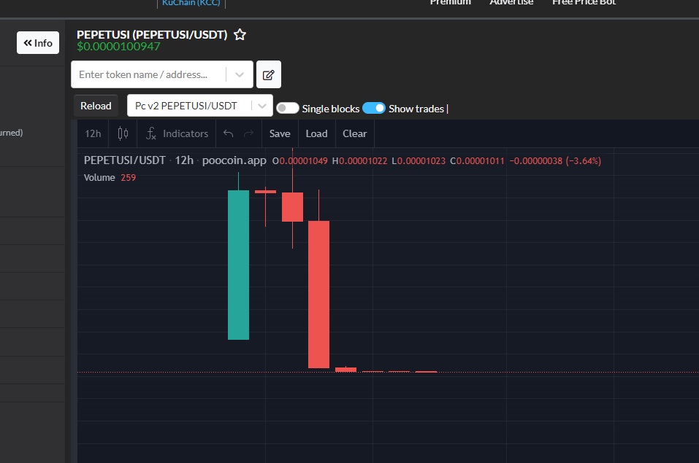Click the PEPETUSI (PEPETUSI/USDT) heading

coord(152,34)
